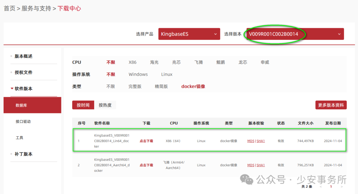
Task: Click the WeChat 公众号 icon
Action: (x=247, y=179)
